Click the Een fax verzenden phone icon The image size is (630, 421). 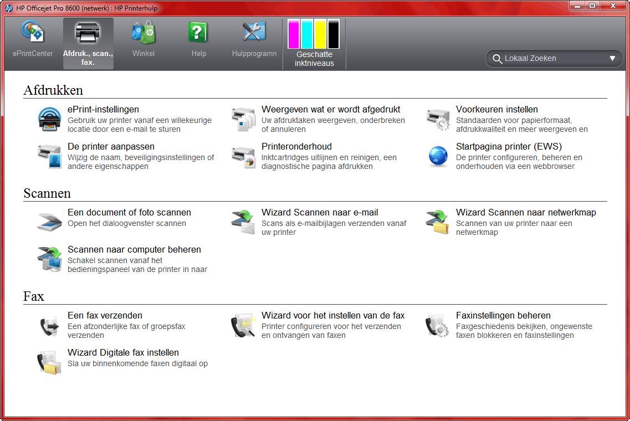coord(49,326)
